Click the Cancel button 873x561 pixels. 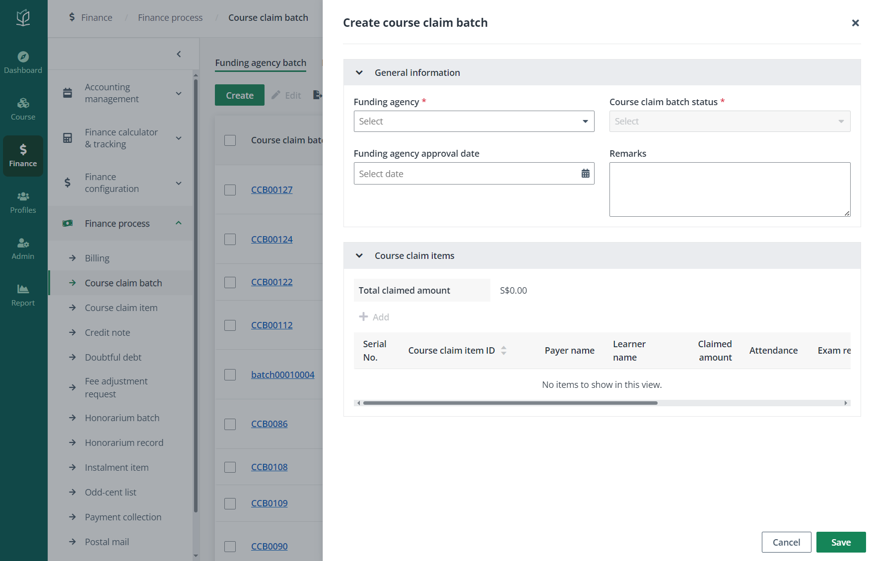(786, 542)
